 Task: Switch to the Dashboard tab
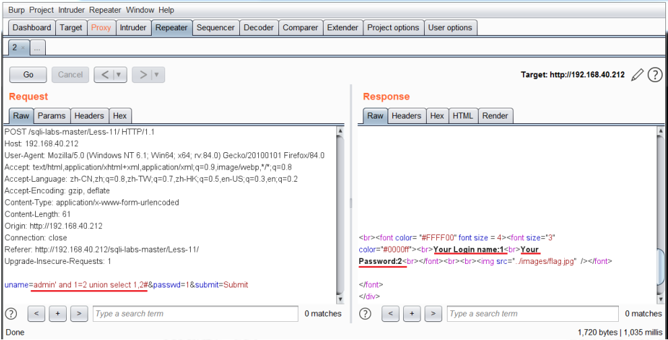coord(32,28)
